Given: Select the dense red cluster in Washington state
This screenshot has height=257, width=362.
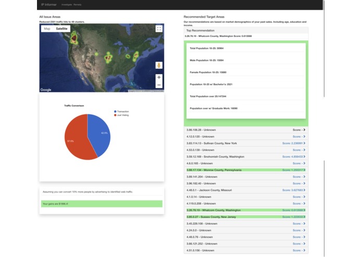Looking at the screenshot, I should (x=74, y=38).
